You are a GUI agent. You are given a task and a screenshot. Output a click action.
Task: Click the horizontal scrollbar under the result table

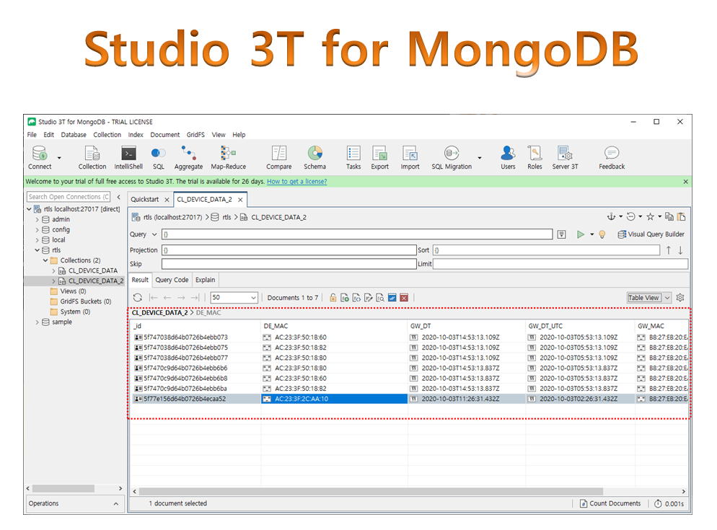370,491
